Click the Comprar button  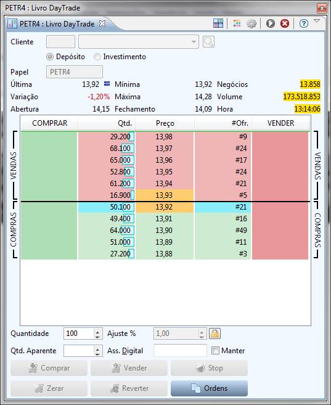click(x=49, y=368)
